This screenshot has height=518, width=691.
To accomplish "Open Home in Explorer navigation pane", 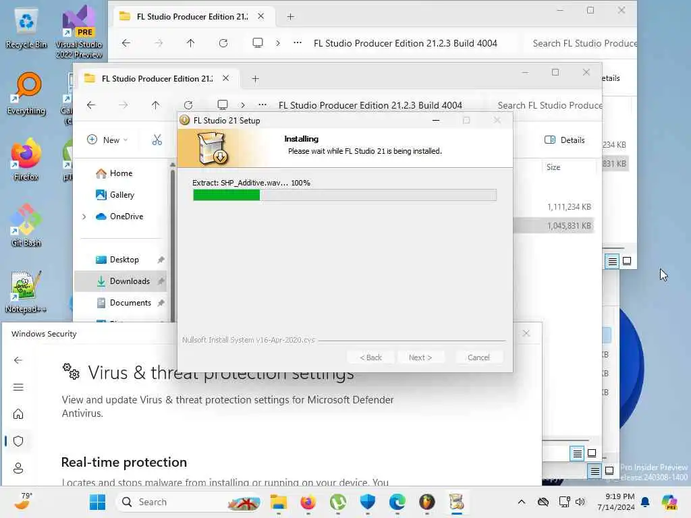I will [x=115, y=173].
